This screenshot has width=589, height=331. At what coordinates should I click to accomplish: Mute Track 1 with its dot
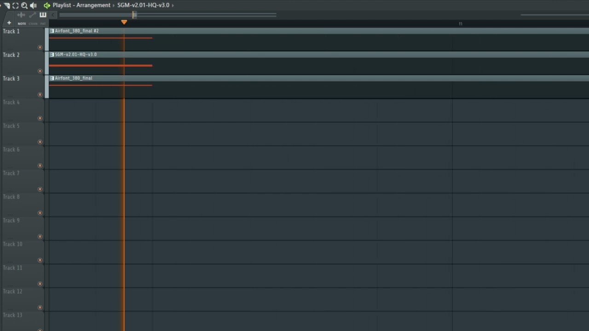40,47
